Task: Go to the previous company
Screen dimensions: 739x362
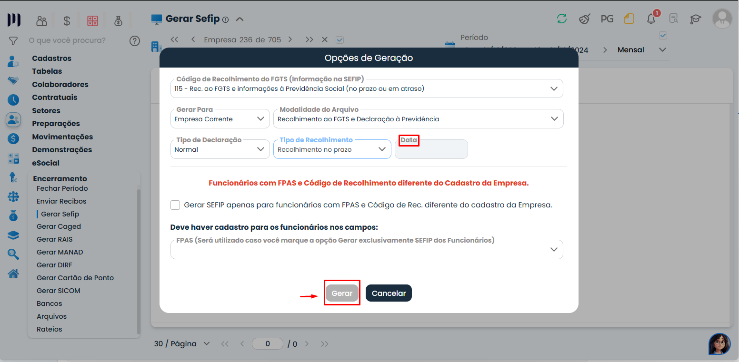Action: coord(193,39)
